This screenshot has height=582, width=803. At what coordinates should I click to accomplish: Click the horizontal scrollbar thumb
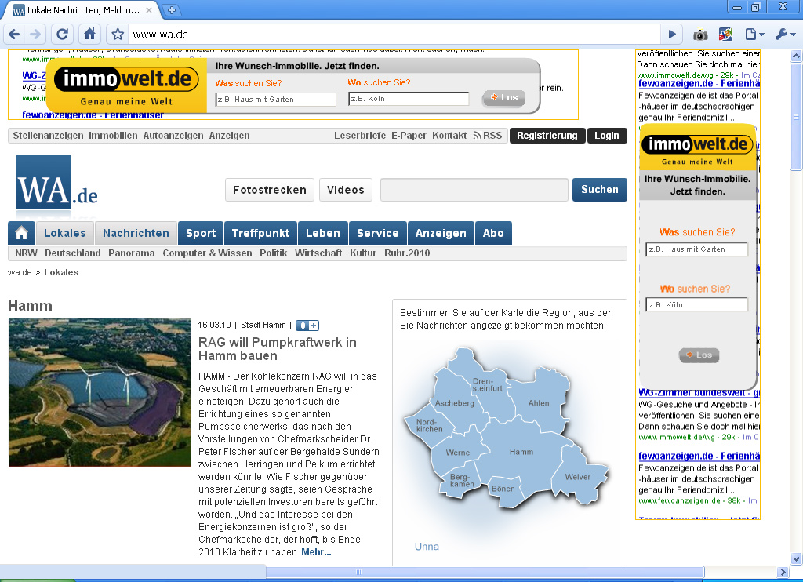click(x=485, y=572)
